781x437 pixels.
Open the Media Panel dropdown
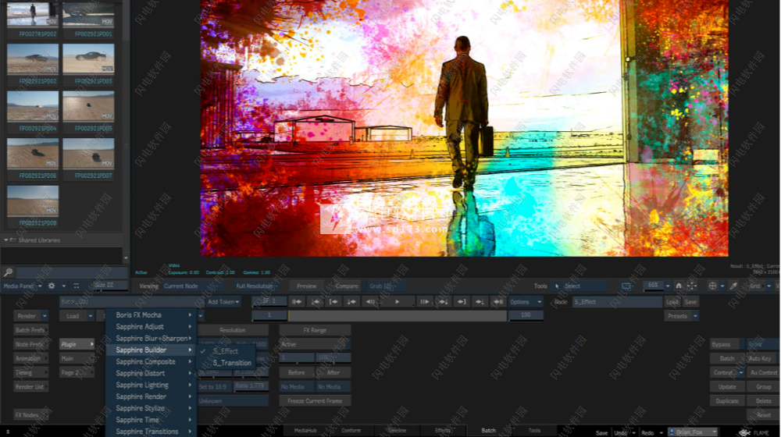(x=23, y=286)
